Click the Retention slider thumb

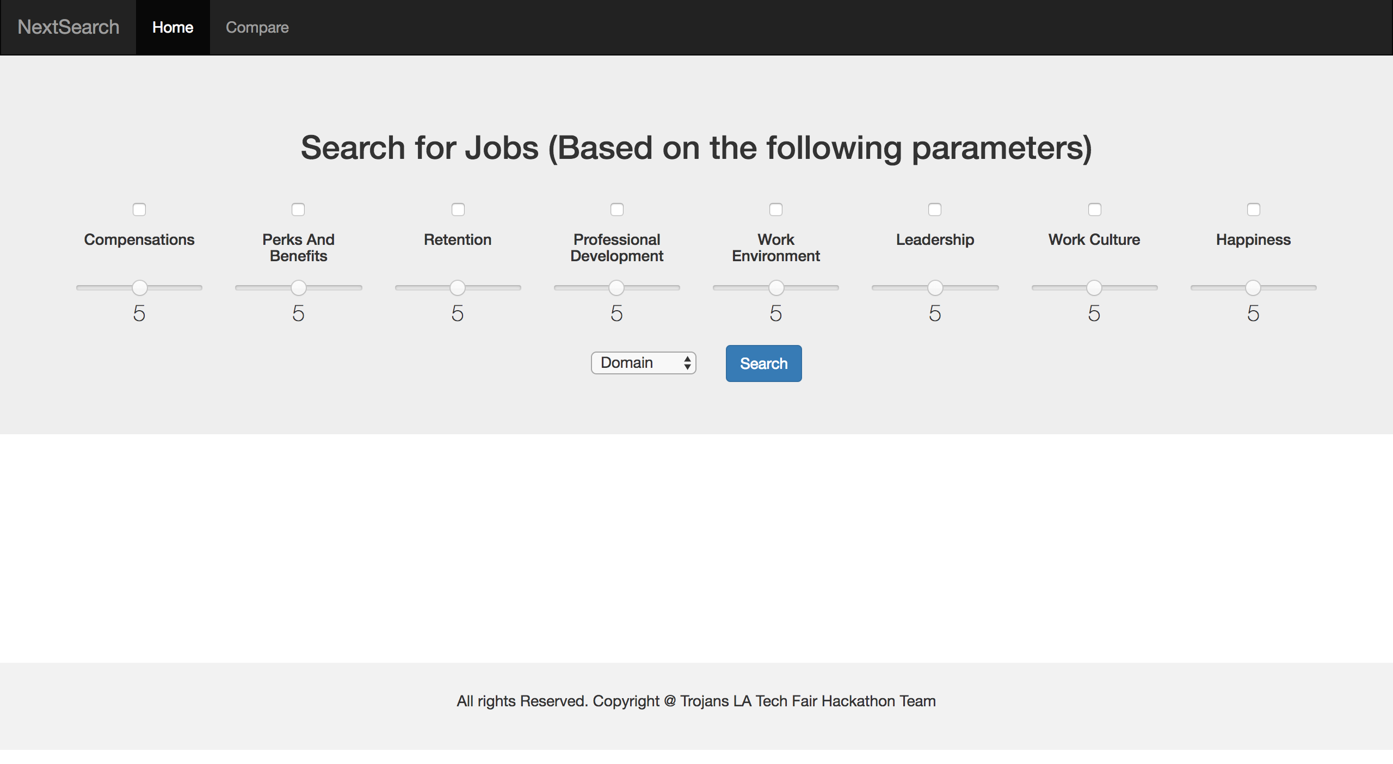point(458,287)
